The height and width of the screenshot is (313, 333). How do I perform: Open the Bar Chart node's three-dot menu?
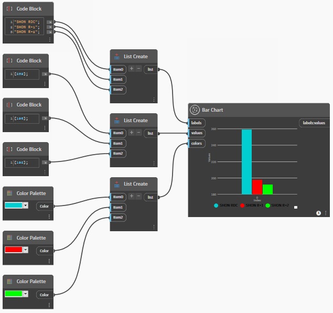tap(326, 213)
